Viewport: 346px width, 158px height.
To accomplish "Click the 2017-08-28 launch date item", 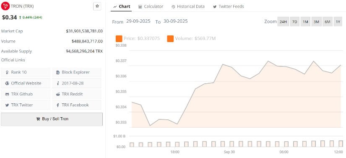I will tap(77, 83).
